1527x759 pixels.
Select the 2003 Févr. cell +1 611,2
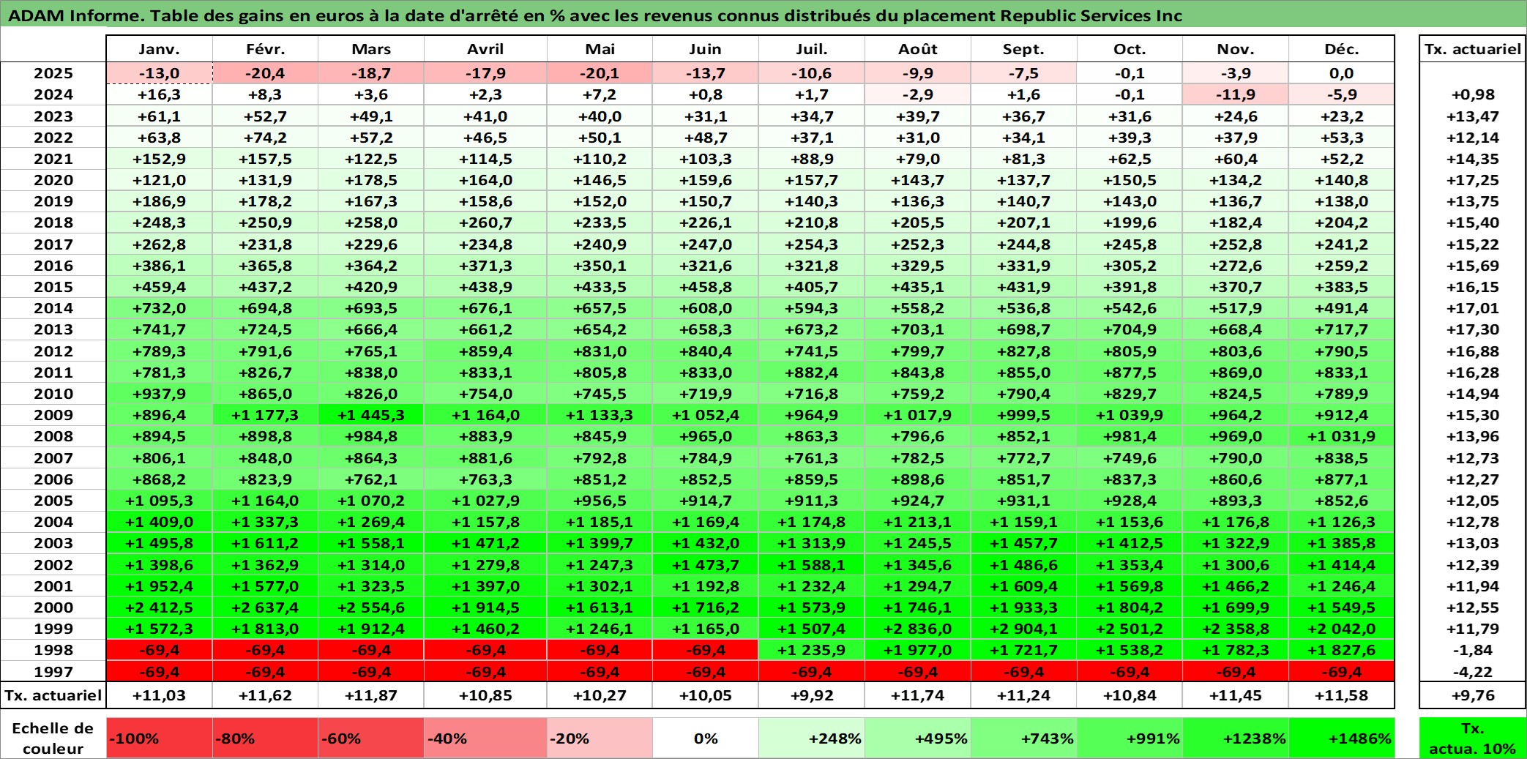[x=265, y=543]
